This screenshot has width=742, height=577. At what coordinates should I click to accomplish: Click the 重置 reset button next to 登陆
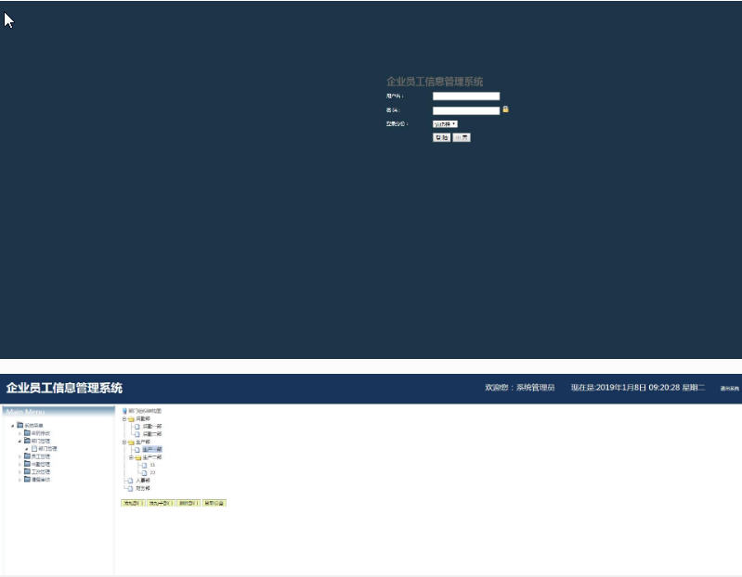click(462, 137)
